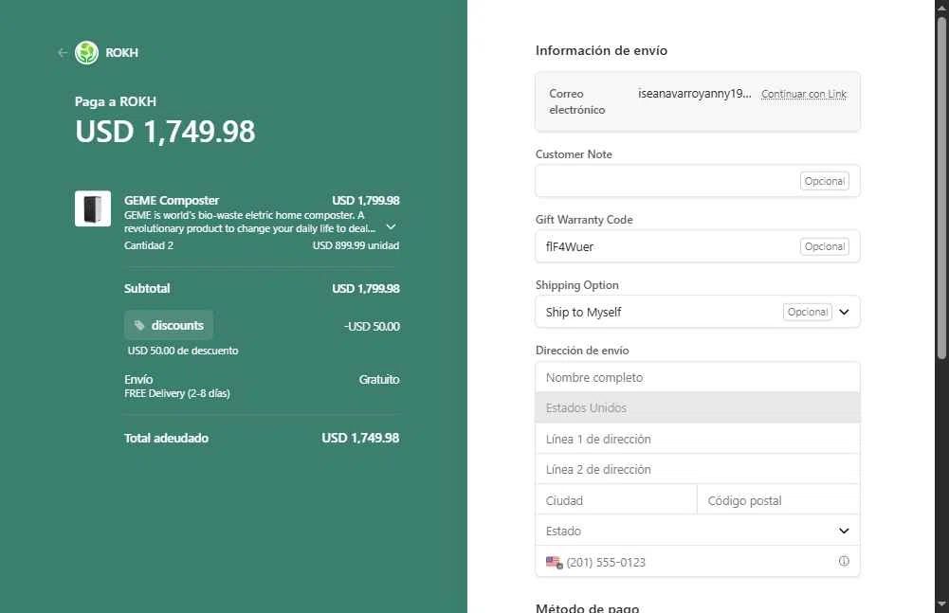The width and height of the screenshot is (949, 613).
Task: Continue with Link for email
Action: pyautogui.click(x=804, y=94)
